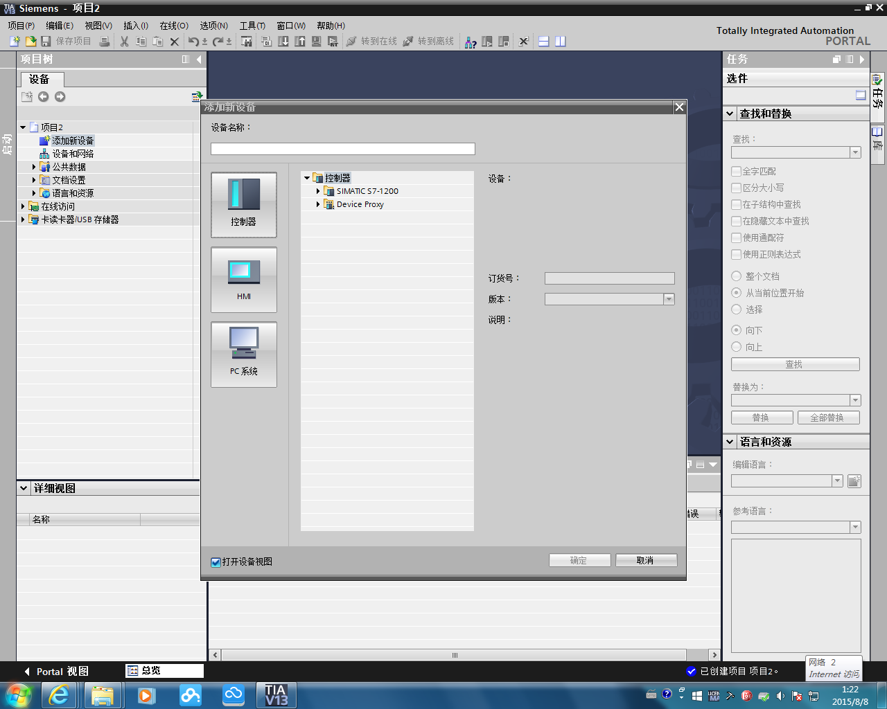Image resolution: width=887 pixels, height=709 pixels.
Task: Select the 向上 radio button
Action: (x=737, y=347)
